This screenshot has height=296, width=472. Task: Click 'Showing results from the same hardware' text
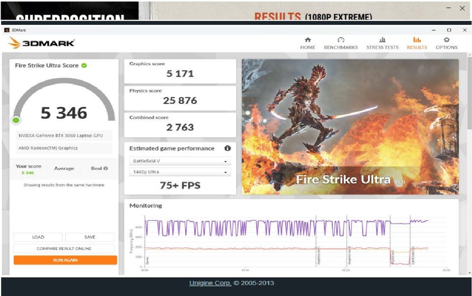(64, 185)
